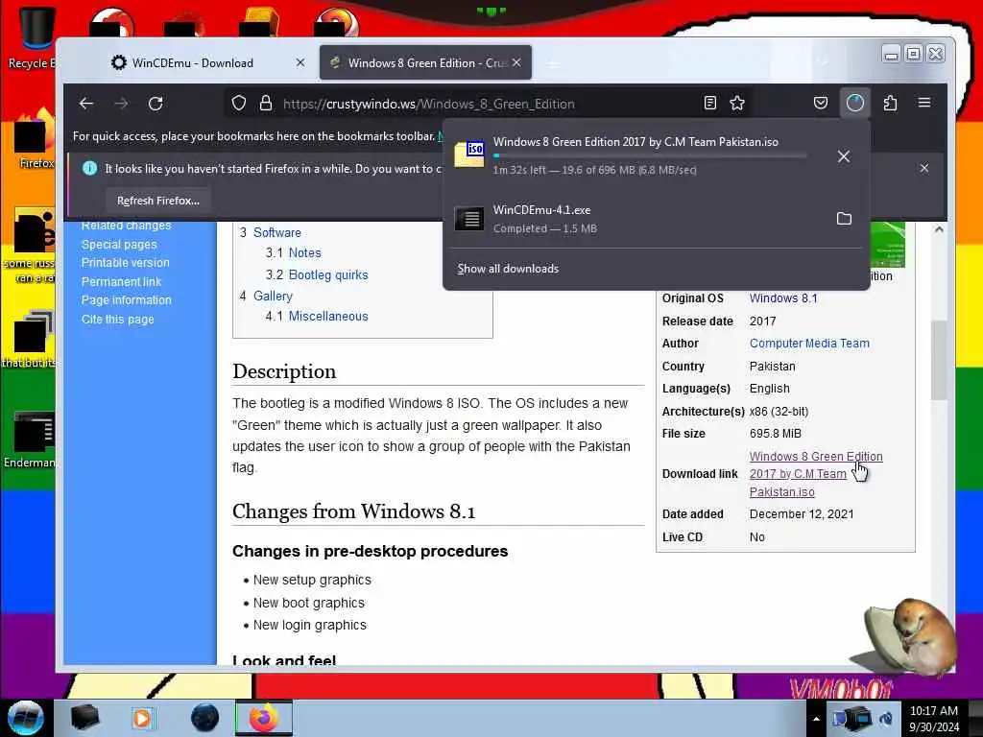
Task: Click Show all downloads
Action: [508, 269]
